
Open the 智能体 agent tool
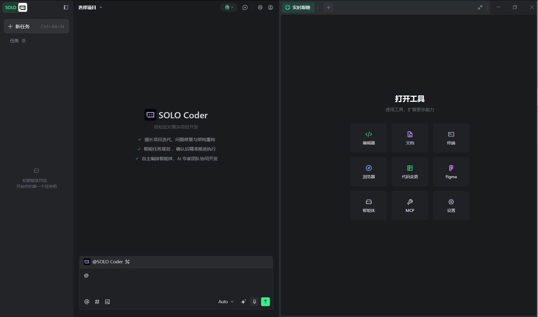pos(368,205)
